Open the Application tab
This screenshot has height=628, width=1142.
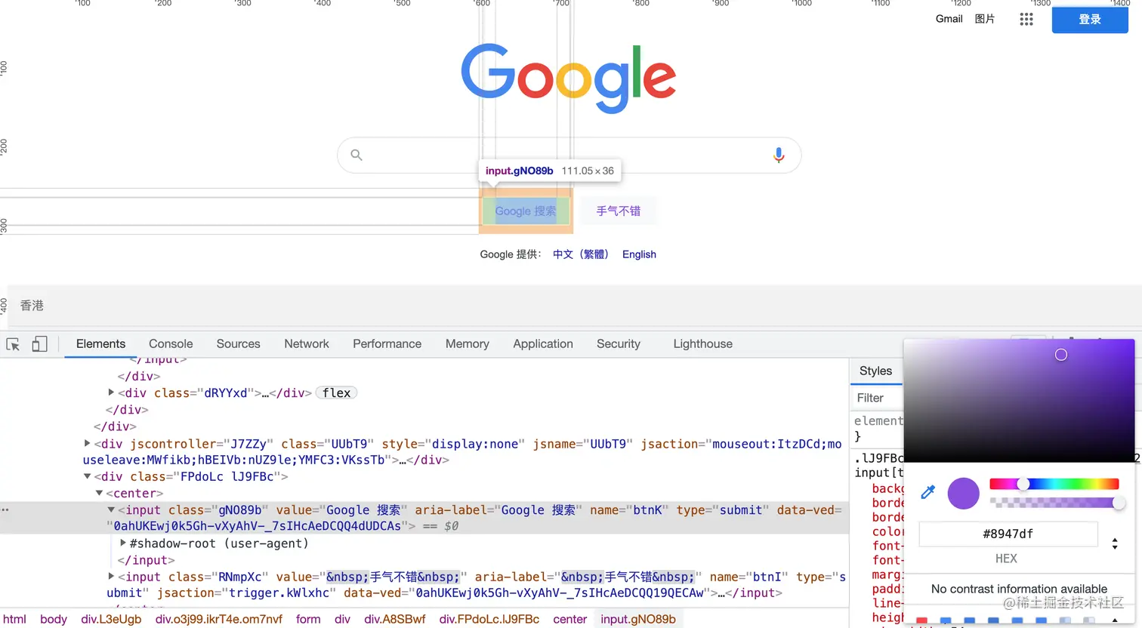pyautogui.click(x=543, y=344)
